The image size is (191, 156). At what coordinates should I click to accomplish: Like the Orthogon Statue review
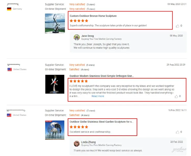click(176, 96)
